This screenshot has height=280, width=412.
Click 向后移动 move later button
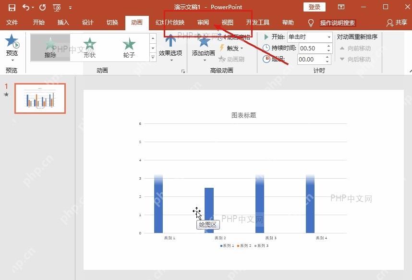tap(355, 60)
